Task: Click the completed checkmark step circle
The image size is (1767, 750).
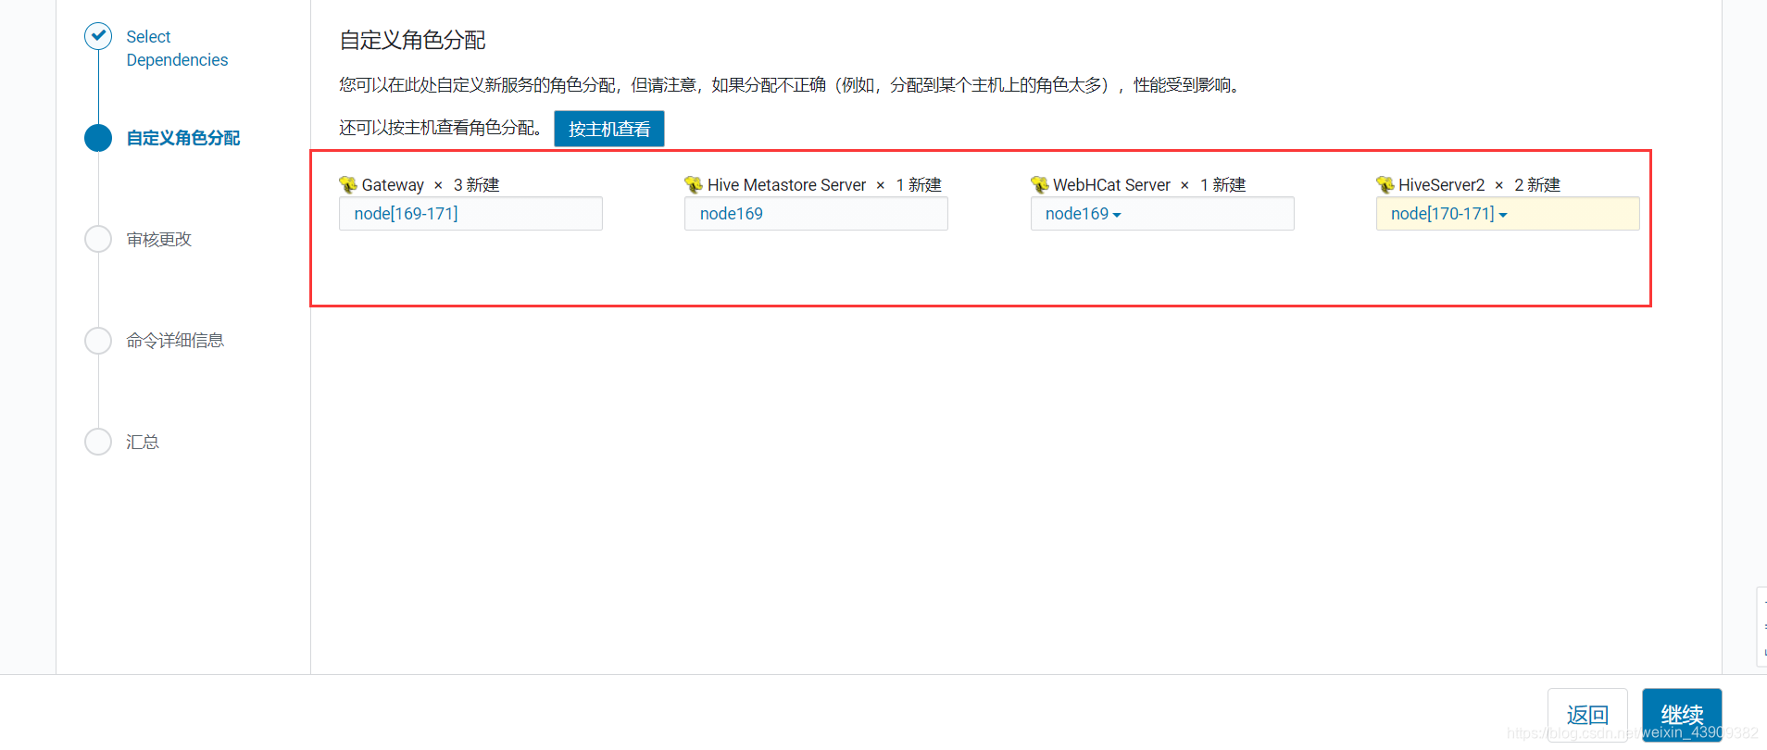Action: (98, 36)
